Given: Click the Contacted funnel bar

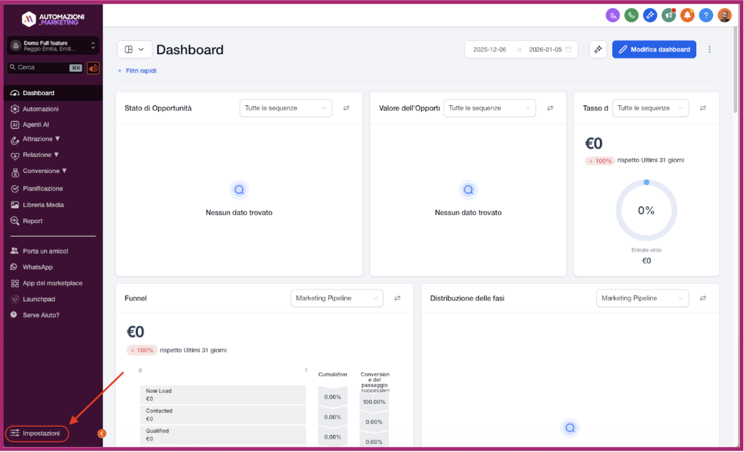Looking at the screenshot, I should [x=223, y=414].
